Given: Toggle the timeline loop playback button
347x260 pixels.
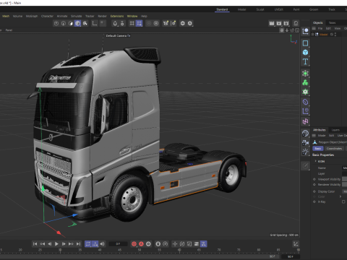Looking at the screenshot, I should click(x=88, y=244).
